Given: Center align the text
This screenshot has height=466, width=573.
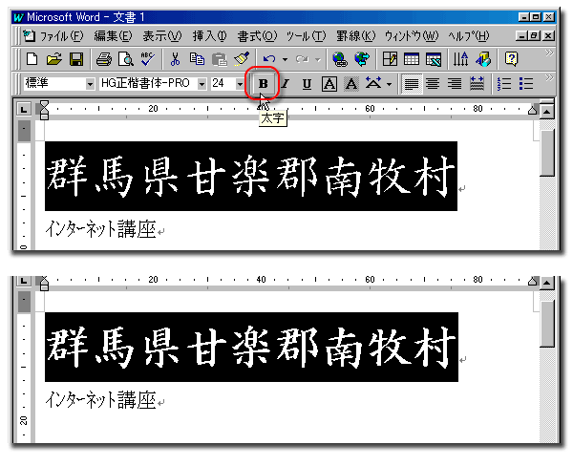Looking at the screenshot, I should [433, 84].
